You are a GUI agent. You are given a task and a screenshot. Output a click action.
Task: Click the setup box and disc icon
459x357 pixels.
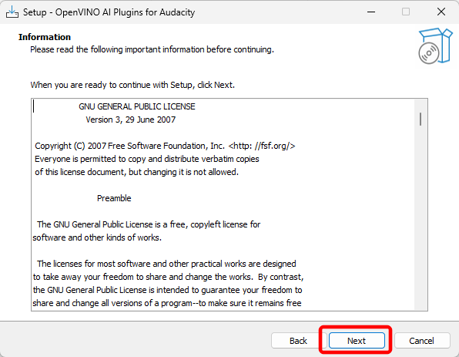[435, 46]
